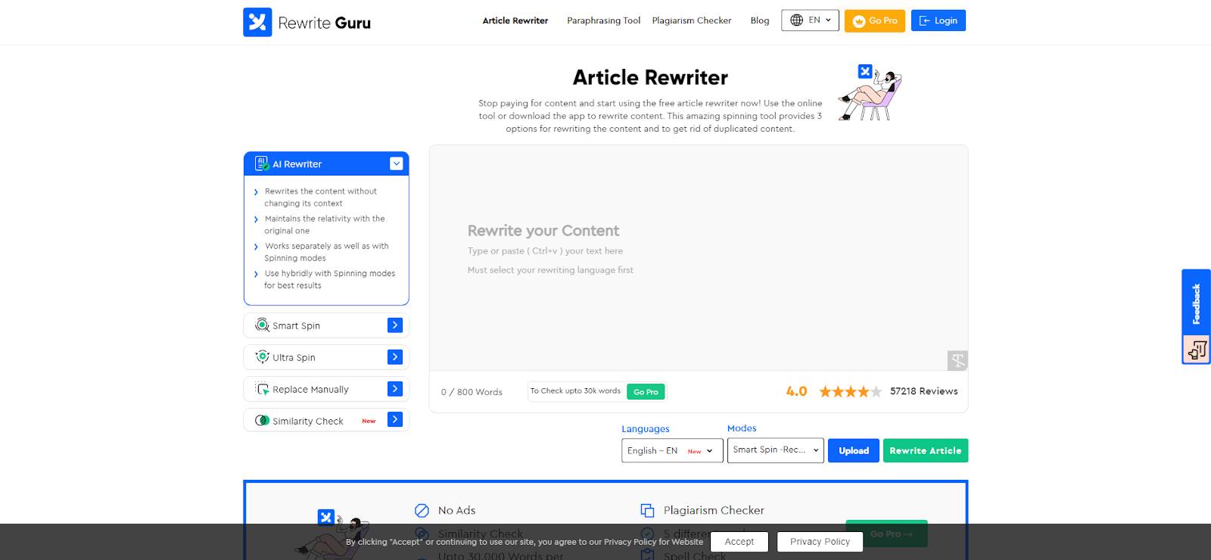
Task: Click the feedback survey icon below Feedback tab
Action: [1197, 350]
